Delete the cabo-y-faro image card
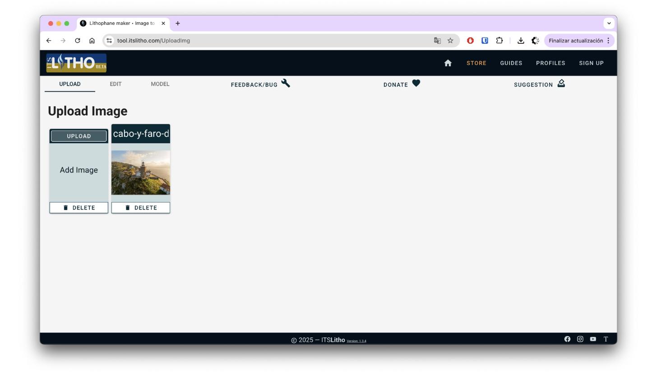Screen dimensions: 657x374 click(x=141, y=208)
